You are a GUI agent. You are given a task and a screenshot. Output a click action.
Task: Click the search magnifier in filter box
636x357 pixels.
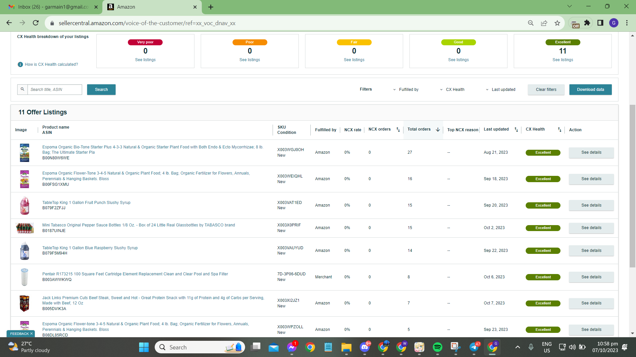(x=23, y=89)
